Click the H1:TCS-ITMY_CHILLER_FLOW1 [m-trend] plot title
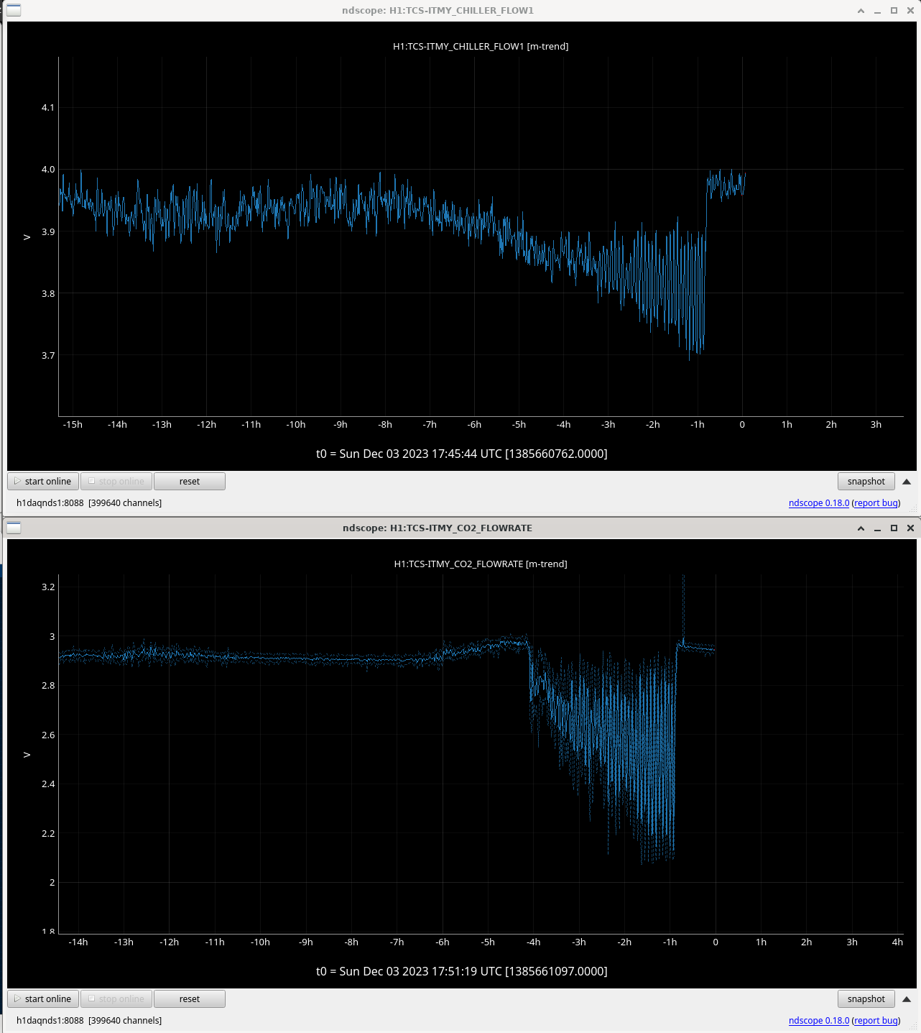 [x=481, y=47]
